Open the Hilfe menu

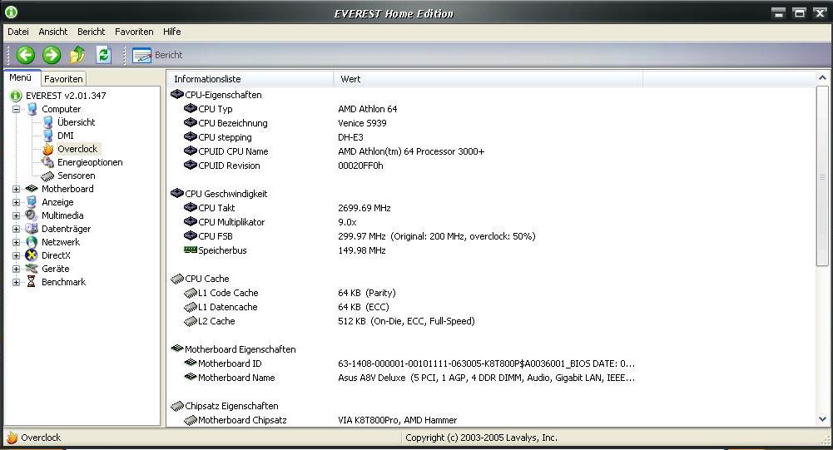[x=171, y=32]
